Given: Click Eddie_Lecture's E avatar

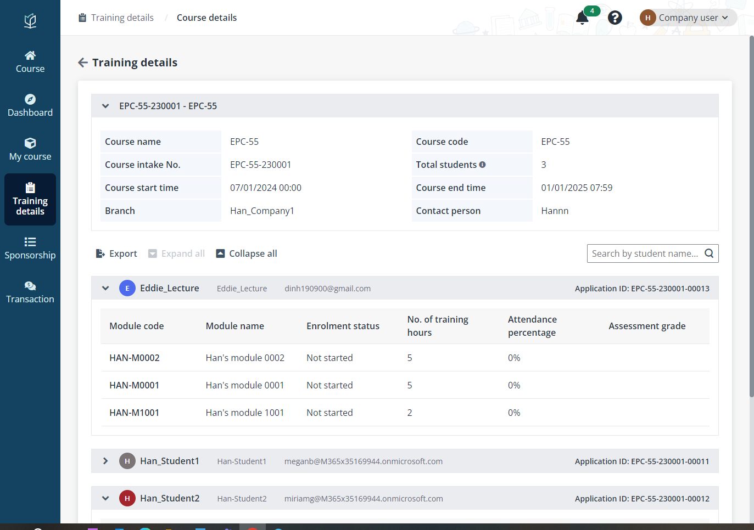Looking at the screenshot, I should [127, 288].
